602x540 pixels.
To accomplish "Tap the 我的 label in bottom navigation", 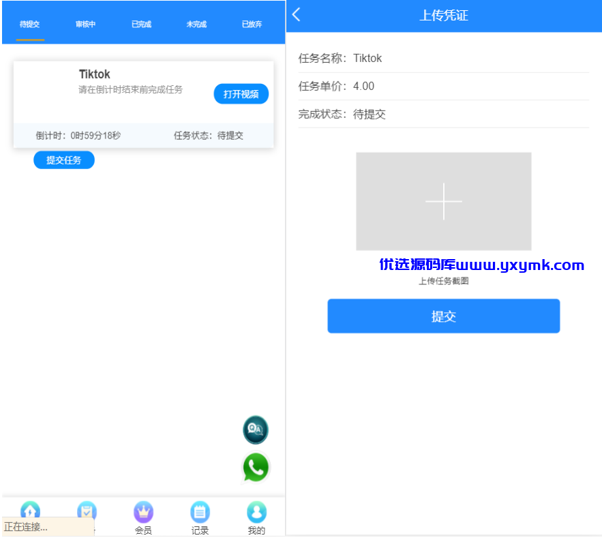I will point(256,530).
